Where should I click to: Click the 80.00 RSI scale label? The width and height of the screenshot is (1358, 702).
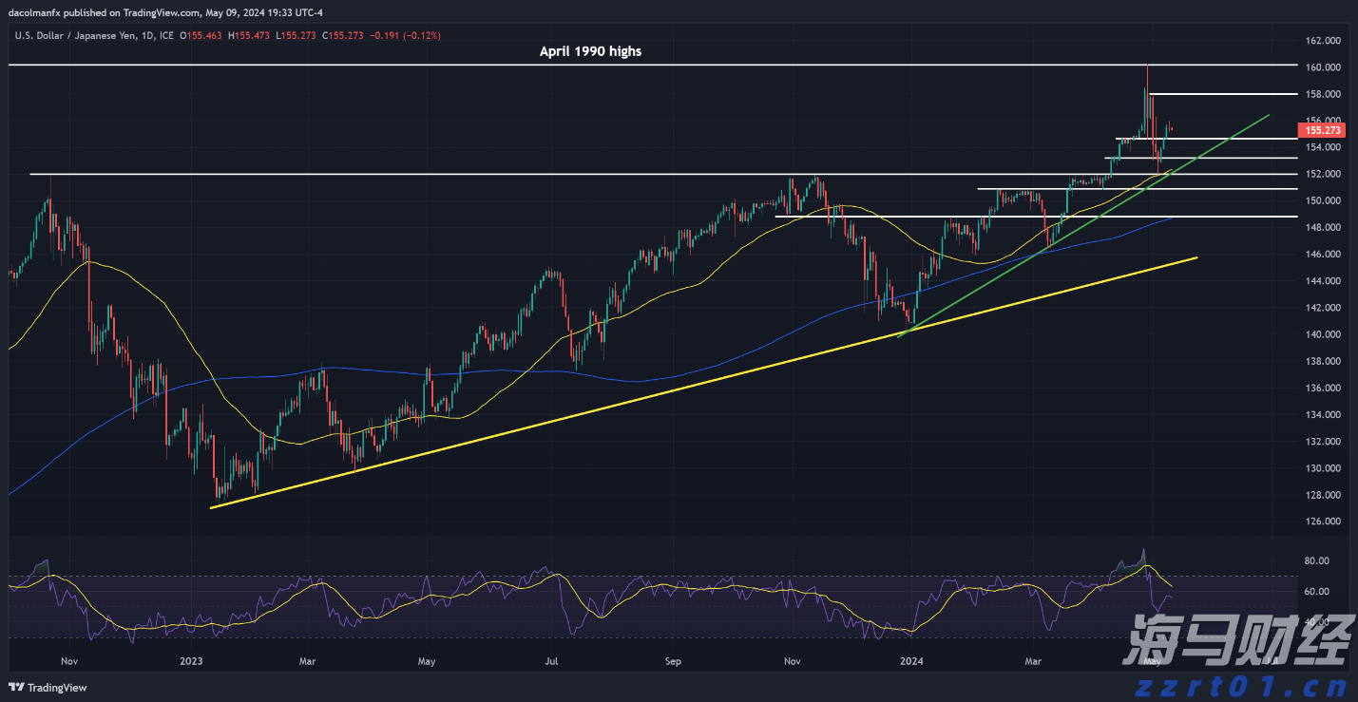1318,561
